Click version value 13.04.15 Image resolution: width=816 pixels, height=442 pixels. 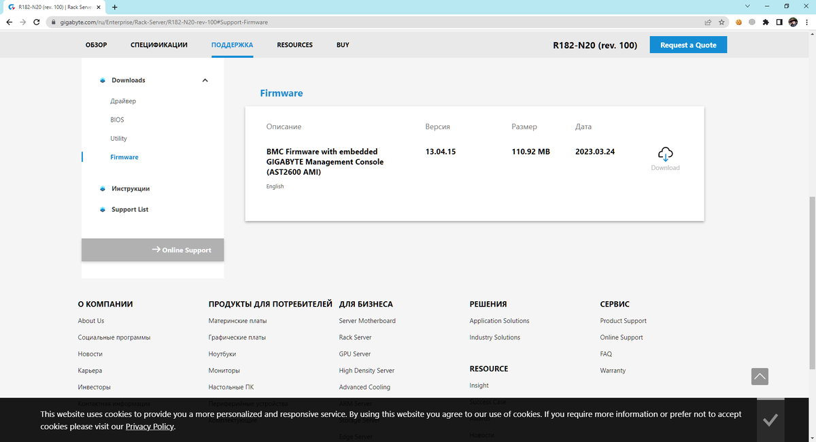(441, 152)
